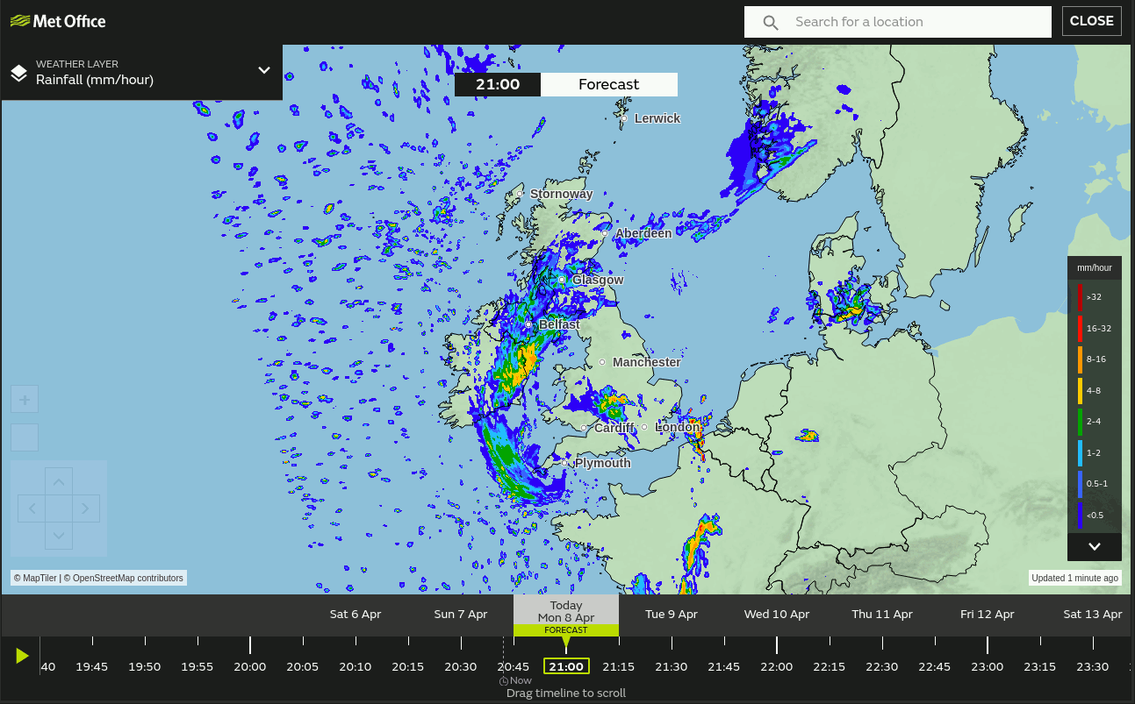The height and width of the screenshot is (704, 1135).
Task: Jump to 21:15 on the timeline
Action: (x=619, y=666)
